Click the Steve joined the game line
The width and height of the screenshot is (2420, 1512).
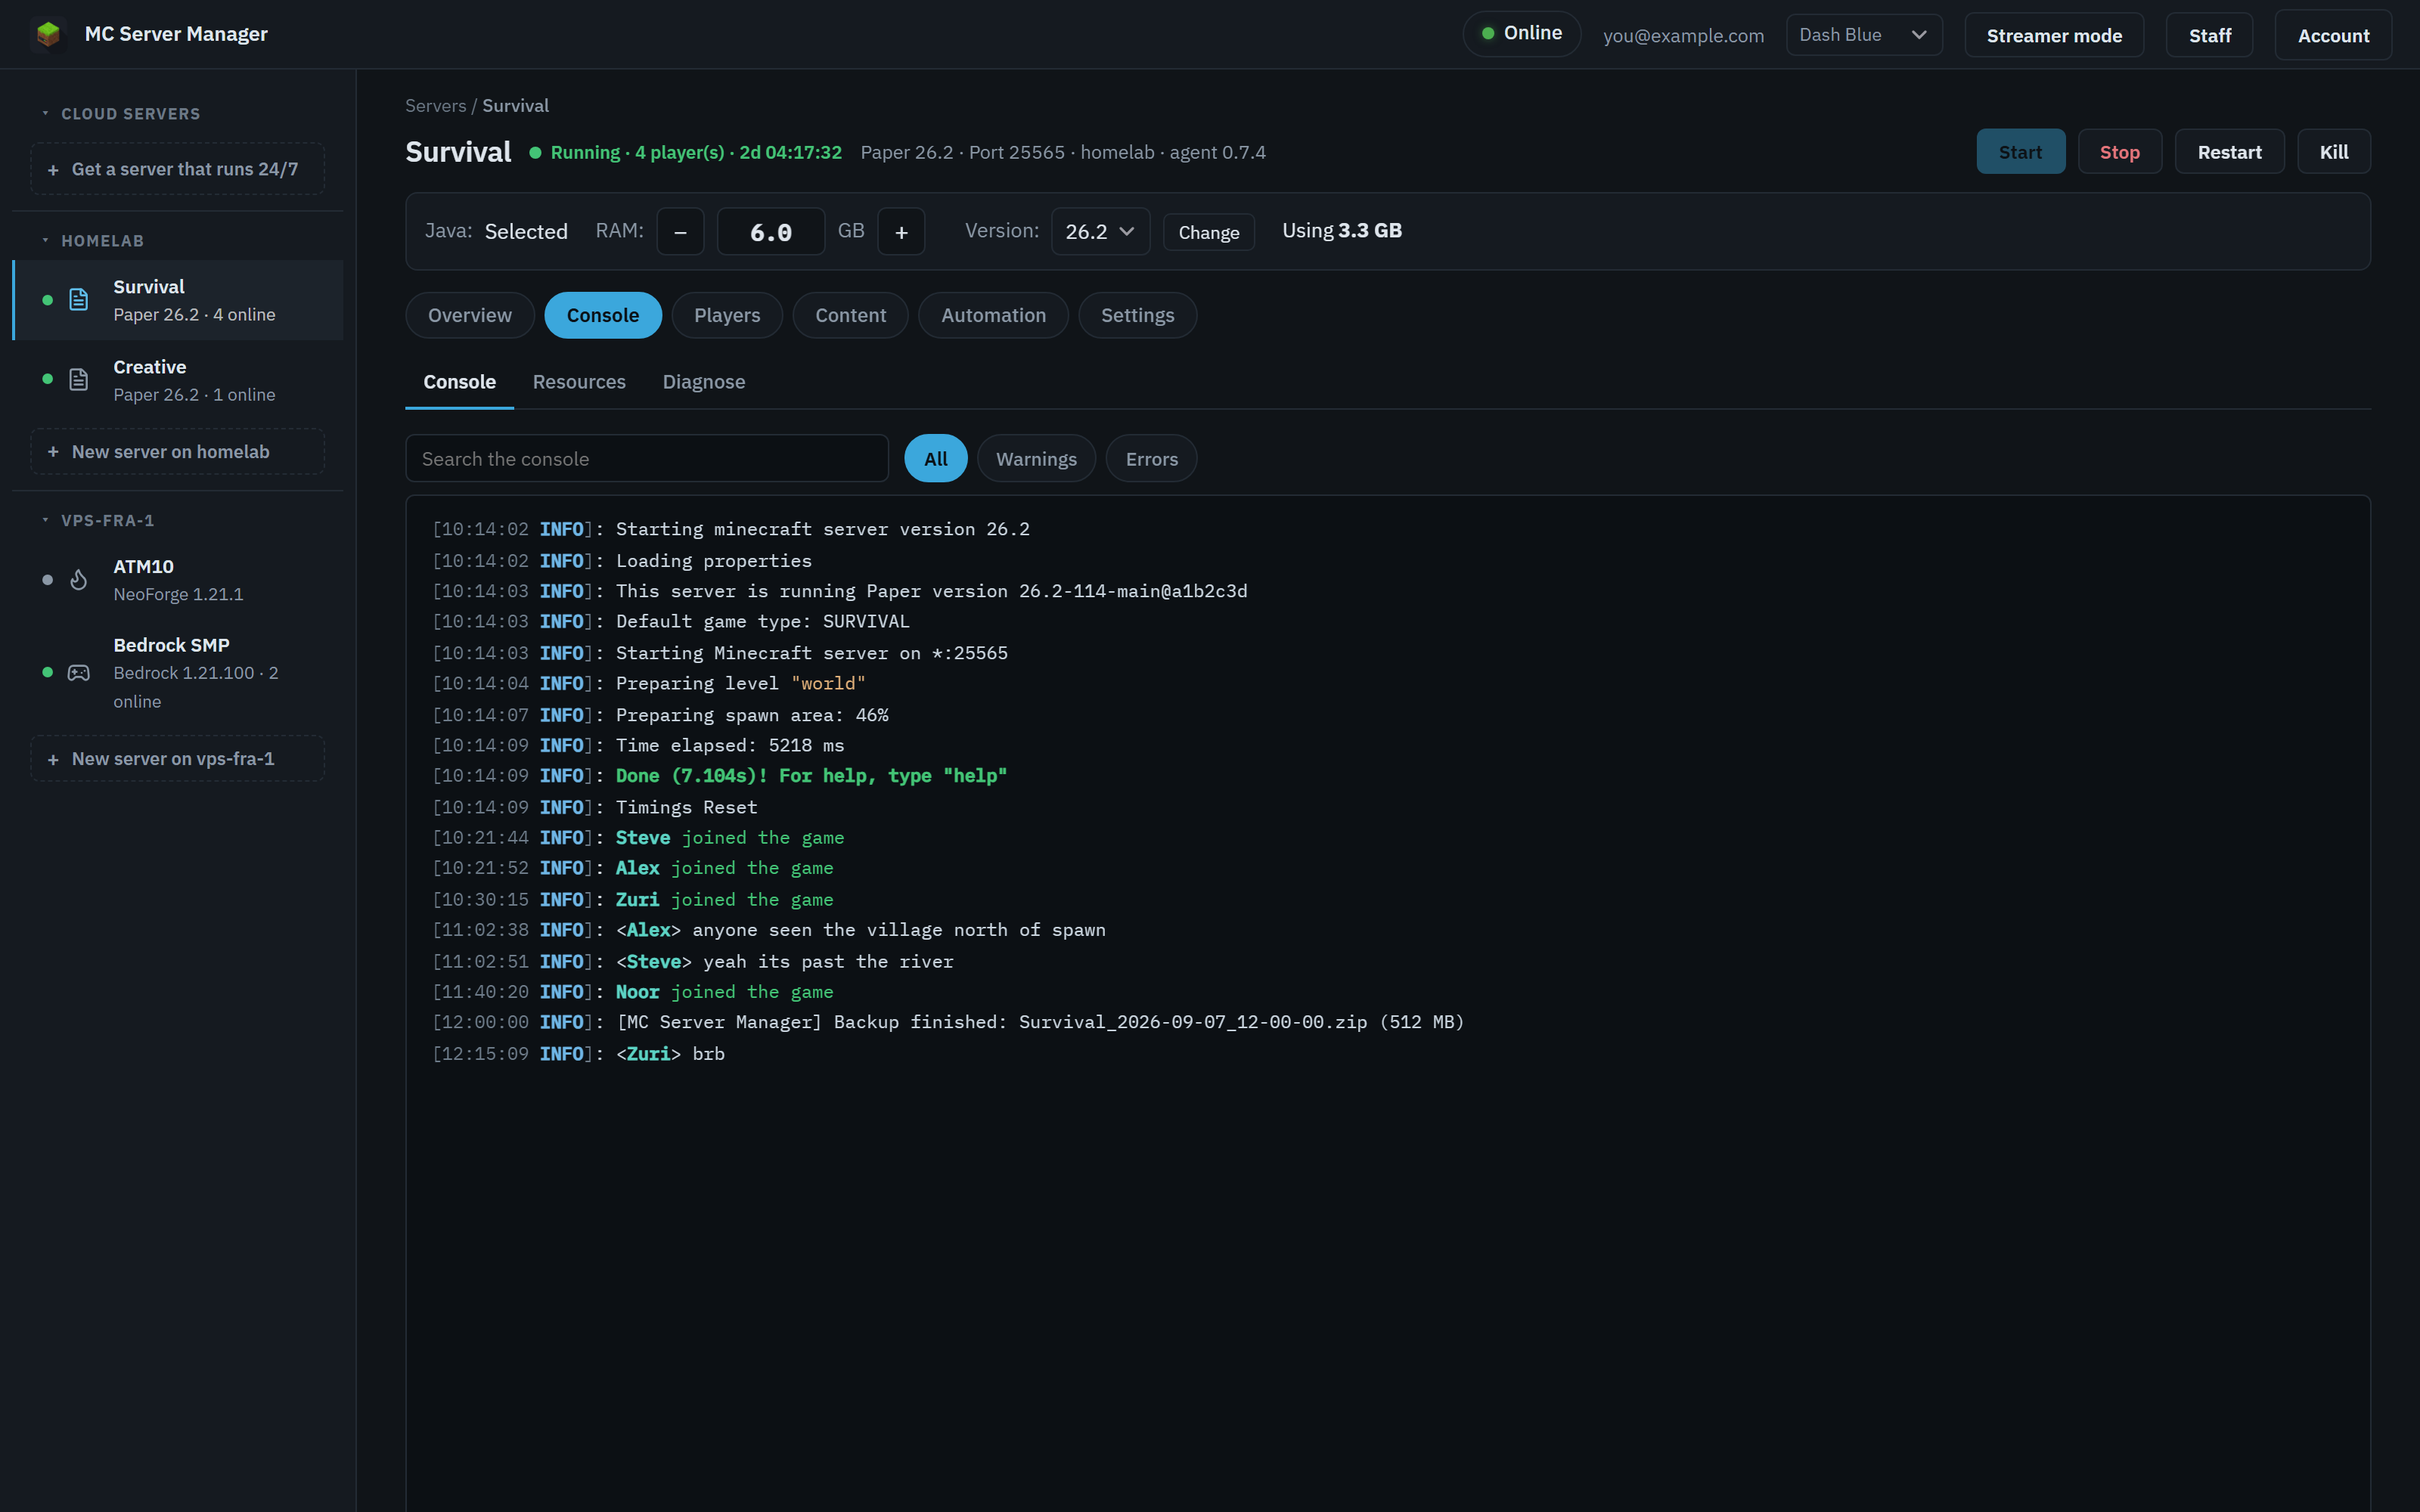[x=638, y=838]
